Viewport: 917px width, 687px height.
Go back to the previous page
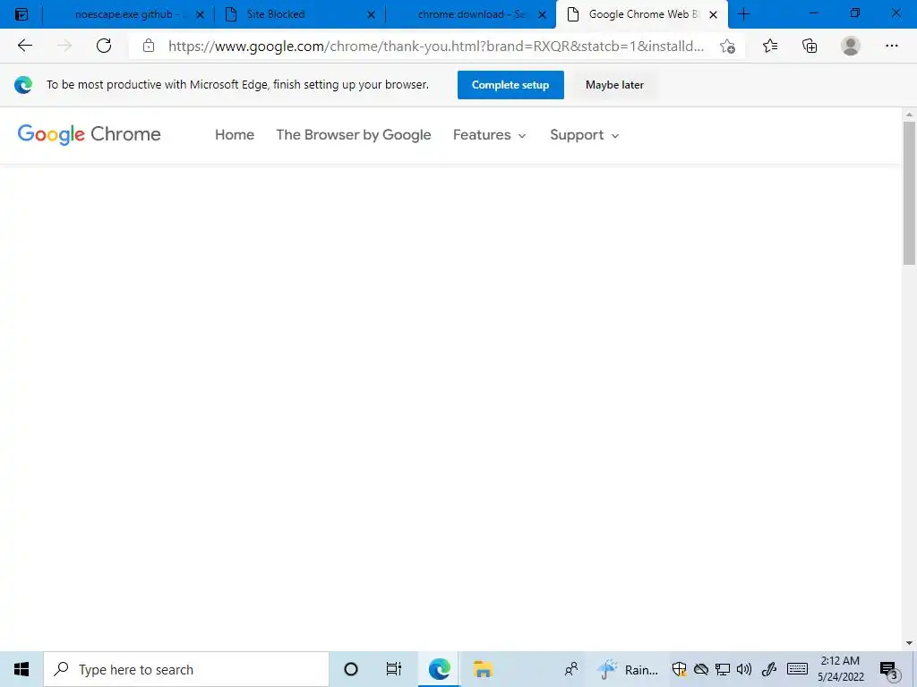tap(25, 46)
